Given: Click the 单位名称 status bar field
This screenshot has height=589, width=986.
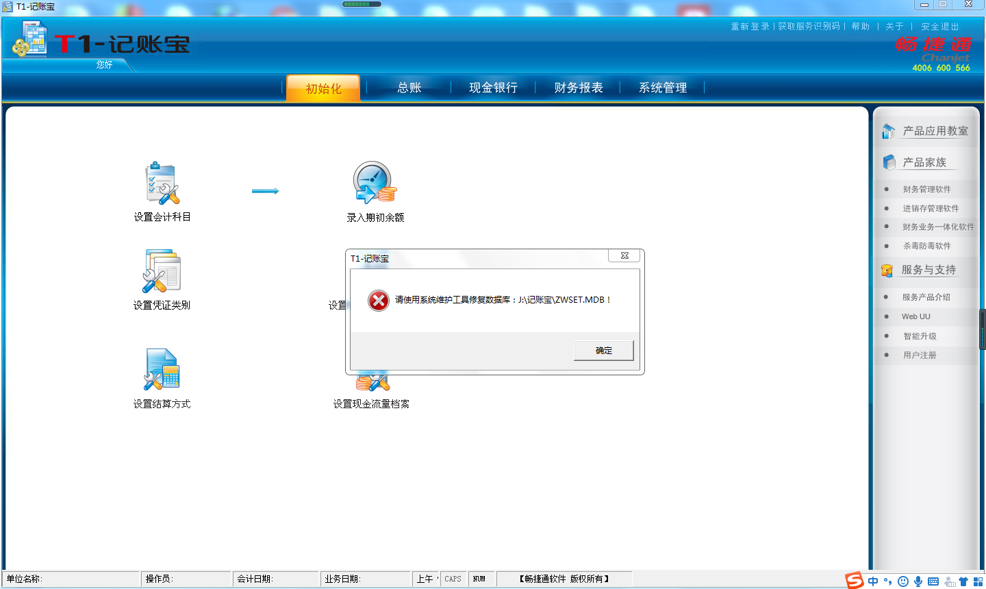Looking at the screenshot, I should pyautogui.click(x=71, y=579).
